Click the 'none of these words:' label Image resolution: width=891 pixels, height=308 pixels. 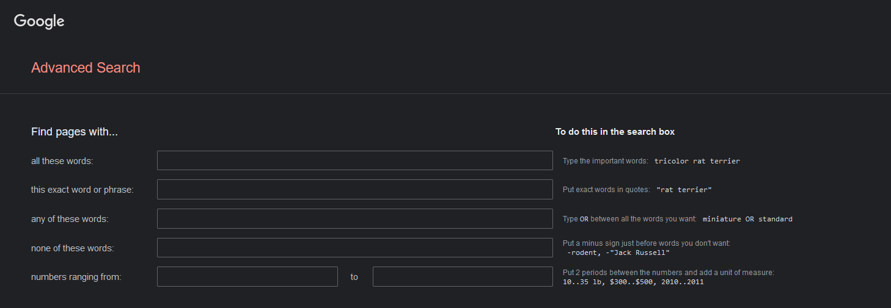click(x=73, y=248)
